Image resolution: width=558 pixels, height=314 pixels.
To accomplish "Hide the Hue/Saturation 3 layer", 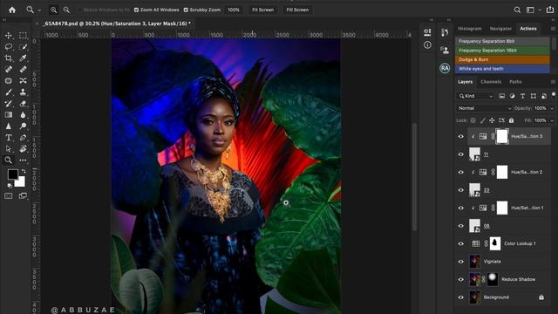I will coord(461,136).
